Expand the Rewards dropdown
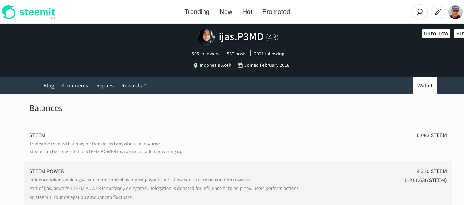This screenshot has height=205, width=464. (134, 86)
